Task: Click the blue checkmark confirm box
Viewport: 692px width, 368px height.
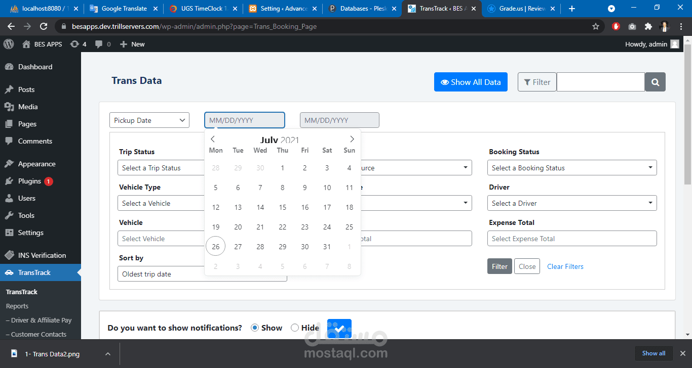Action: click(x=339, y=329)
